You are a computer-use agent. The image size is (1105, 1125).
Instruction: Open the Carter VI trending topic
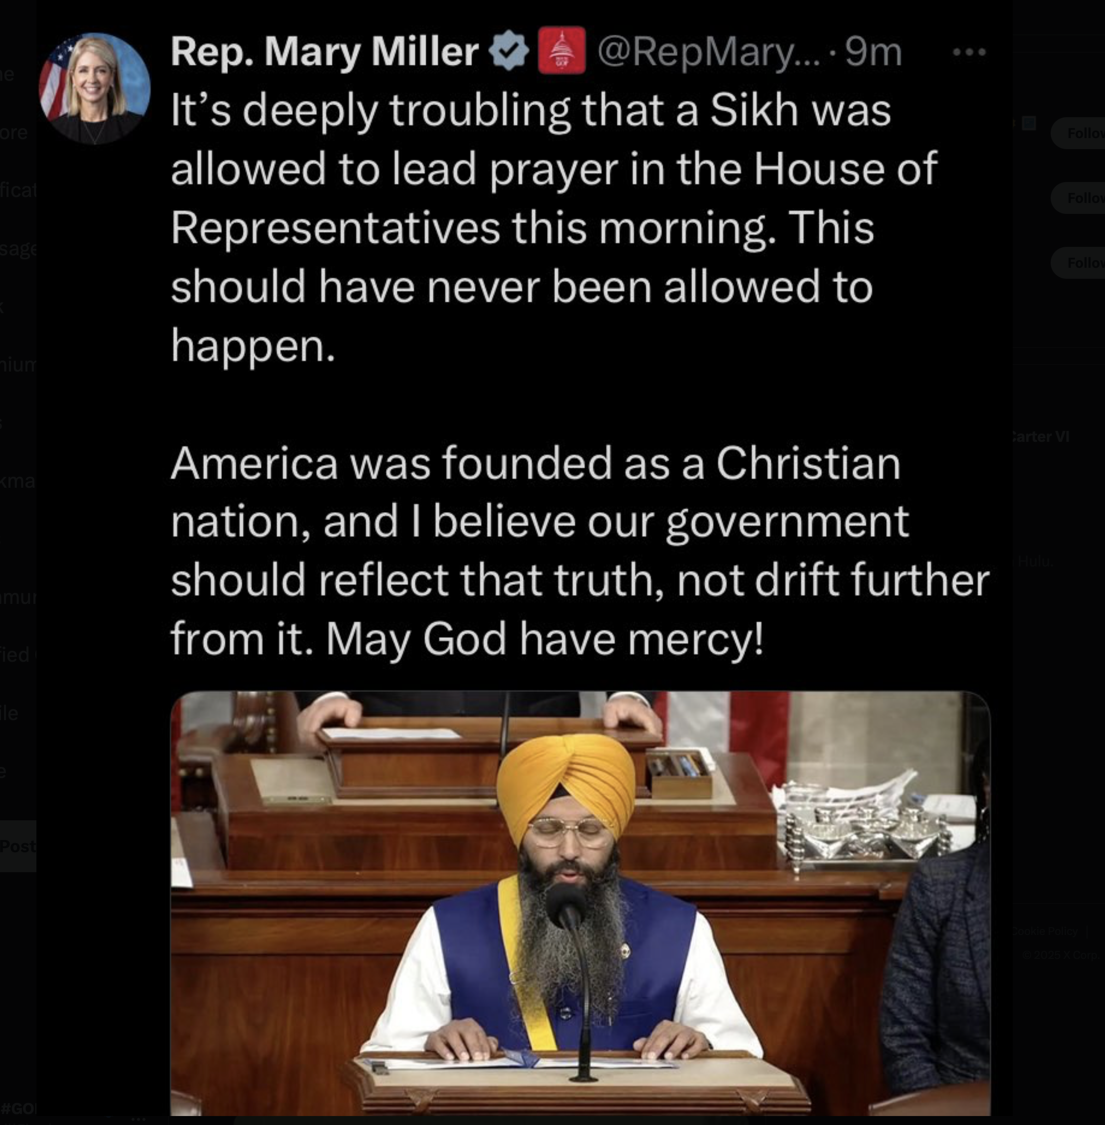[x=1041, y=436]
